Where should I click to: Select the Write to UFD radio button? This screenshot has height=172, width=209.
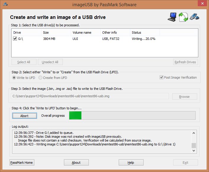pyautogui.click(x=14, y=78)
